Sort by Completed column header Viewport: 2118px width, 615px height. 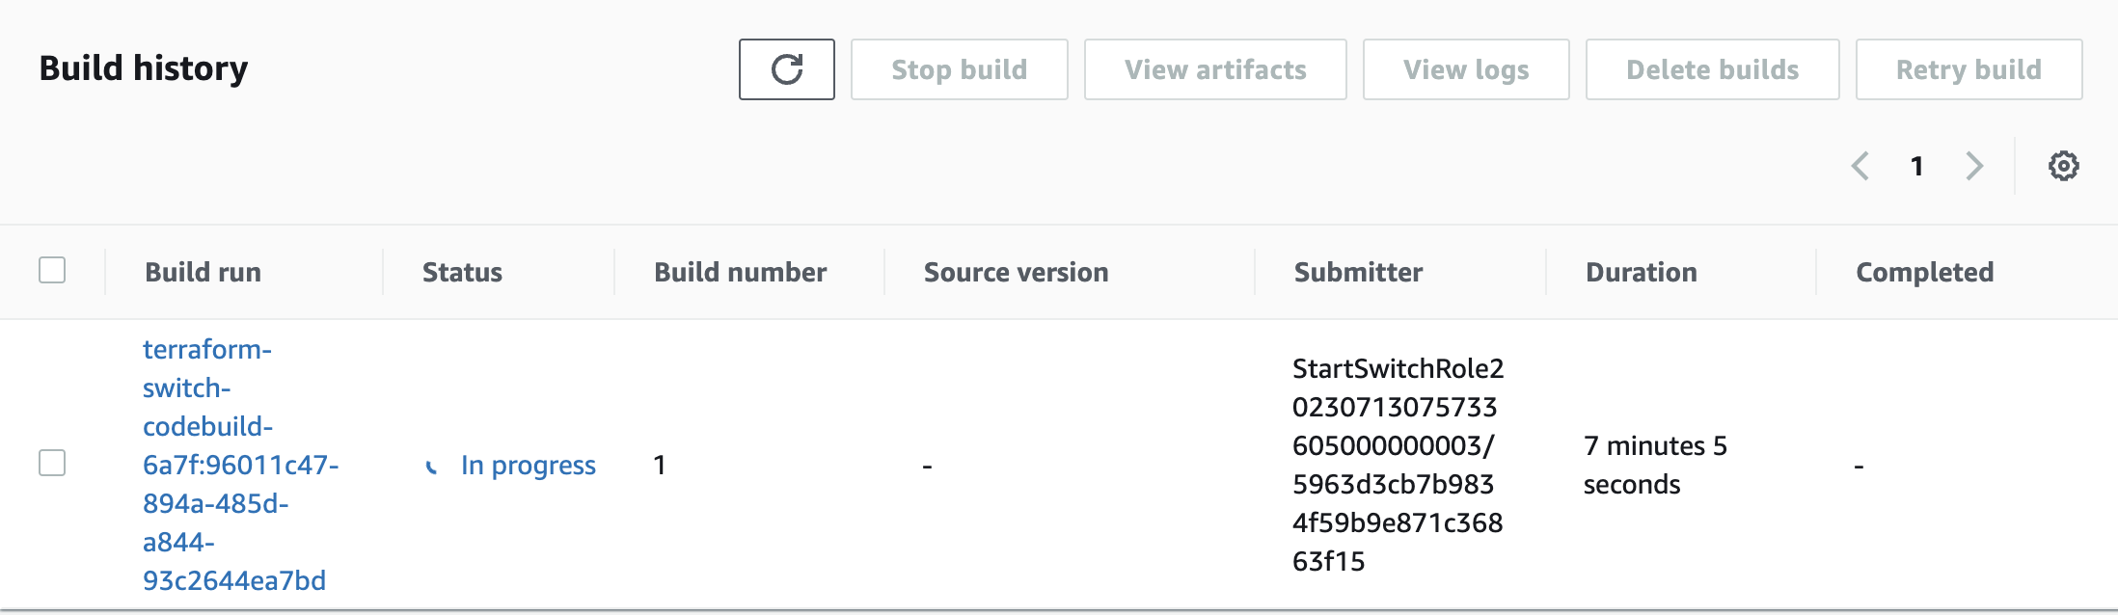[x=1924, y=272]
